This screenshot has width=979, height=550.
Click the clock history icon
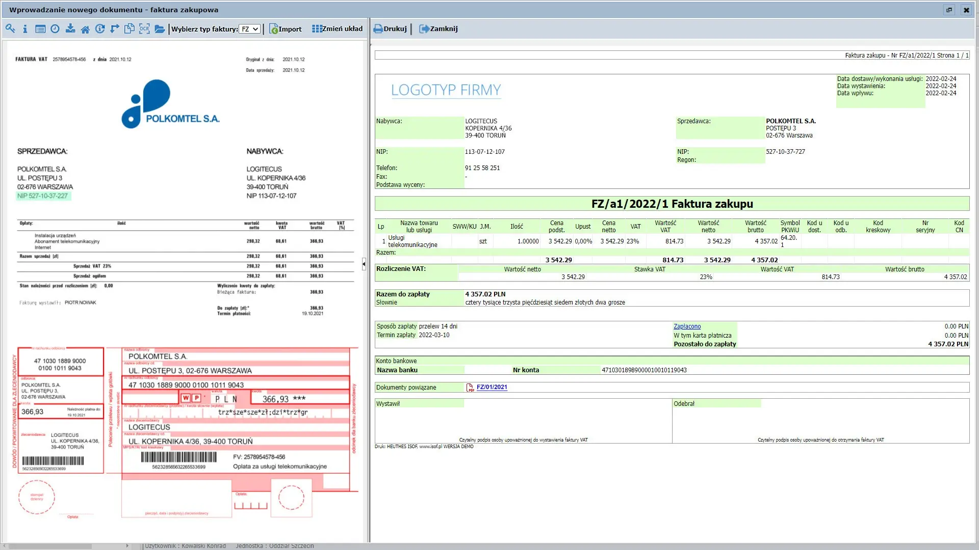(x=55, y=29)
